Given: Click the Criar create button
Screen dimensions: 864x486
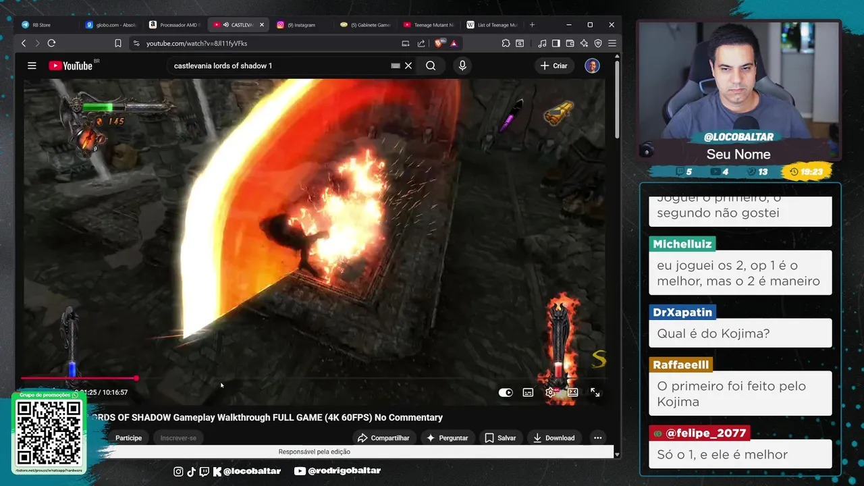Looking at the screenshot, I should 554,65.
